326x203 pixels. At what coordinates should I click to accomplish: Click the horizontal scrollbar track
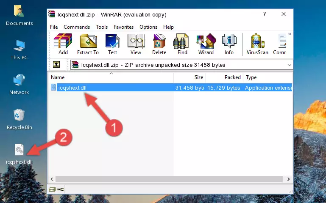169,179
